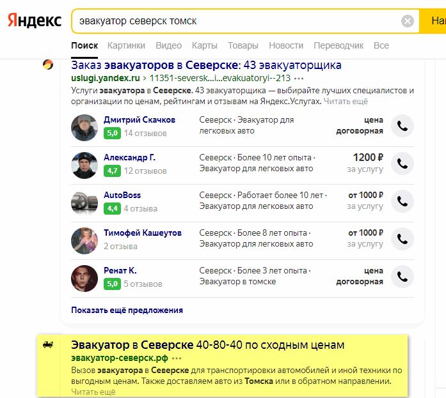Open result Эвакуатор в Северске 40-80-40
Screen dimensions: 446x398
[207, 345]
